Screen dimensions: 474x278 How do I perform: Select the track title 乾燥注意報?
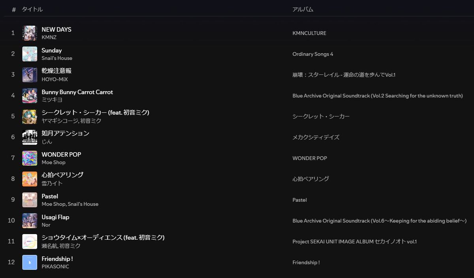click(x=56, y=71)
